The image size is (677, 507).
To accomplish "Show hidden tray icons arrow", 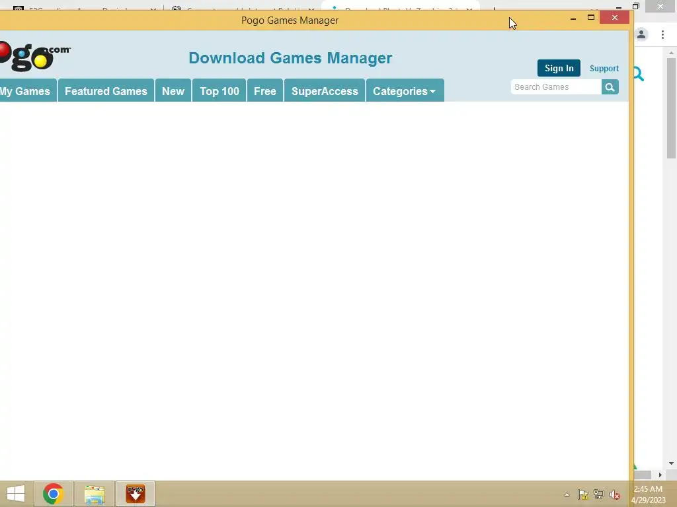I will coord(567,494).
